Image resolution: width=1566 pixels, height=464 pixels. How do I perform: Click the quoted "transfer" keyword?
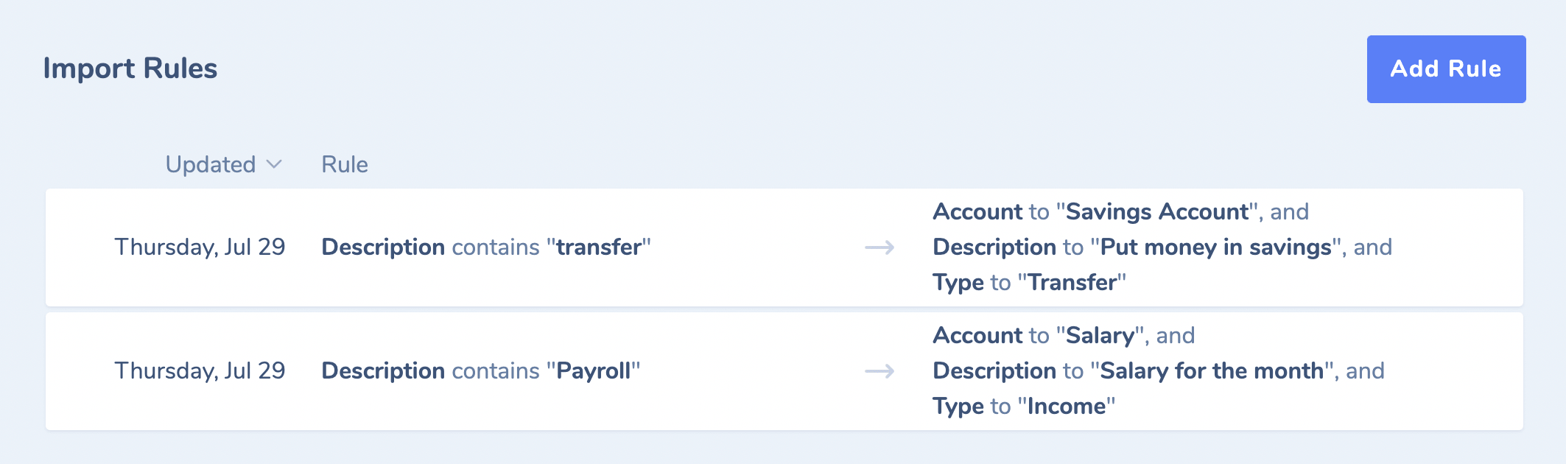point(599,247)
